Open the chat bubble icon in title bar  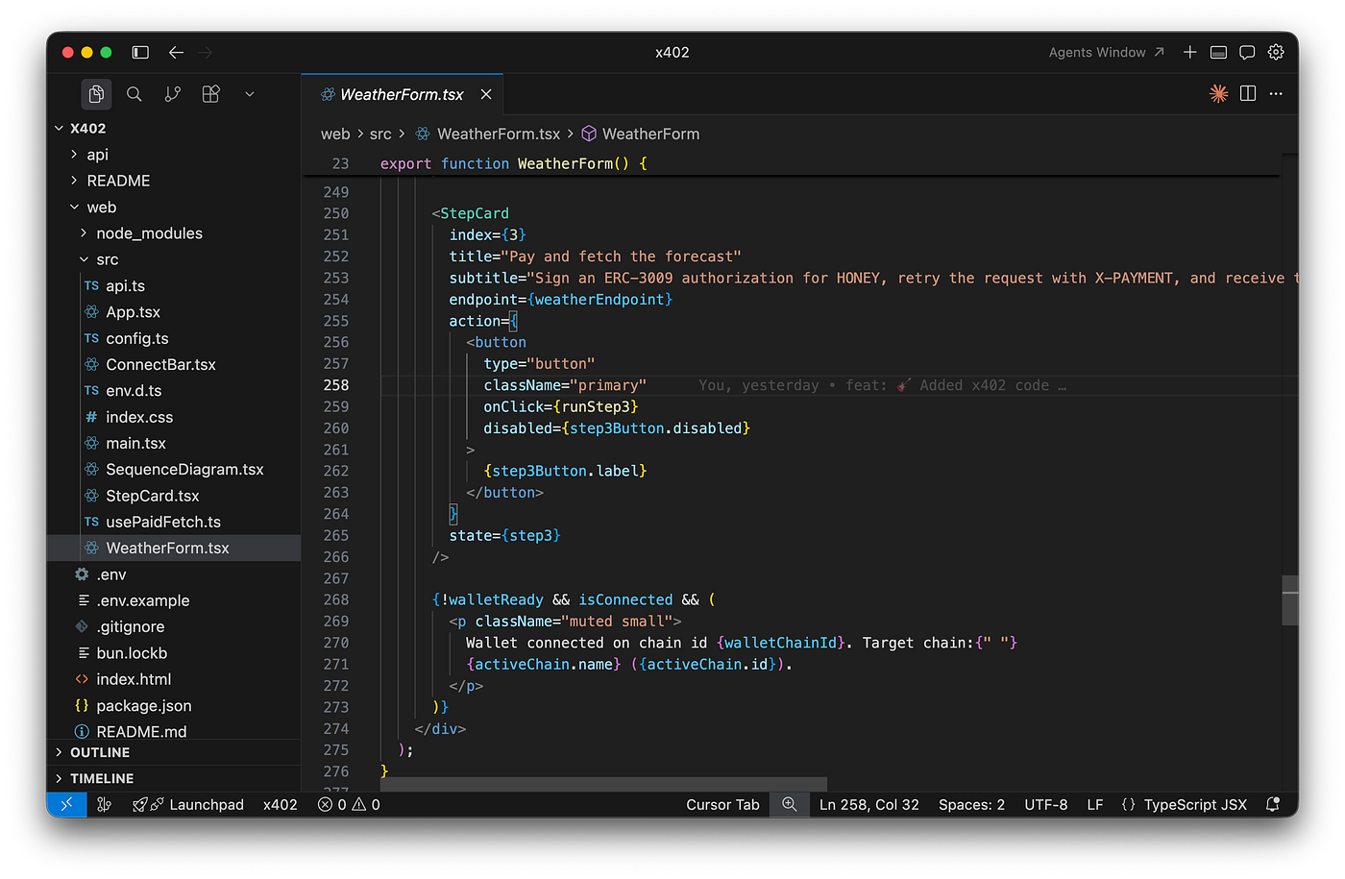pyautogui.click(x=1247, y=52)
